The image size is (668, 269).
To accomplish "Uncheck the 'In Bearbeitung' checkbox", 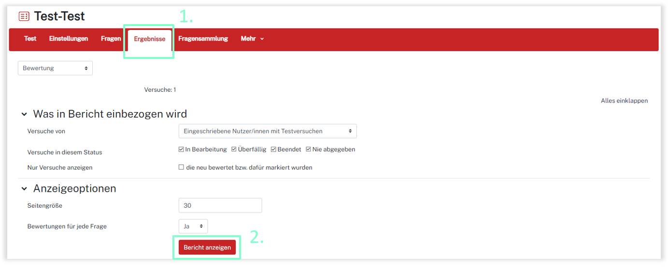I will [x=182, y=150].
